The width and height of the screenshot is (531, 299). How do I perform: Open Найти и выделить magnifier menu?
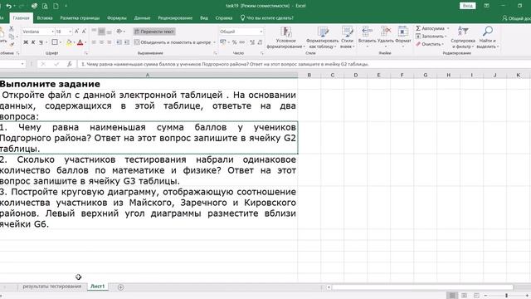point(488,37)
